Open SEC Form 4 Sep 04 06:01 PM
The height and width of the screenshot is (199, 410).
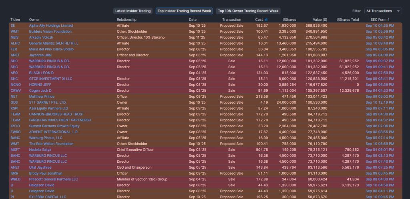(x=380, y=150)
